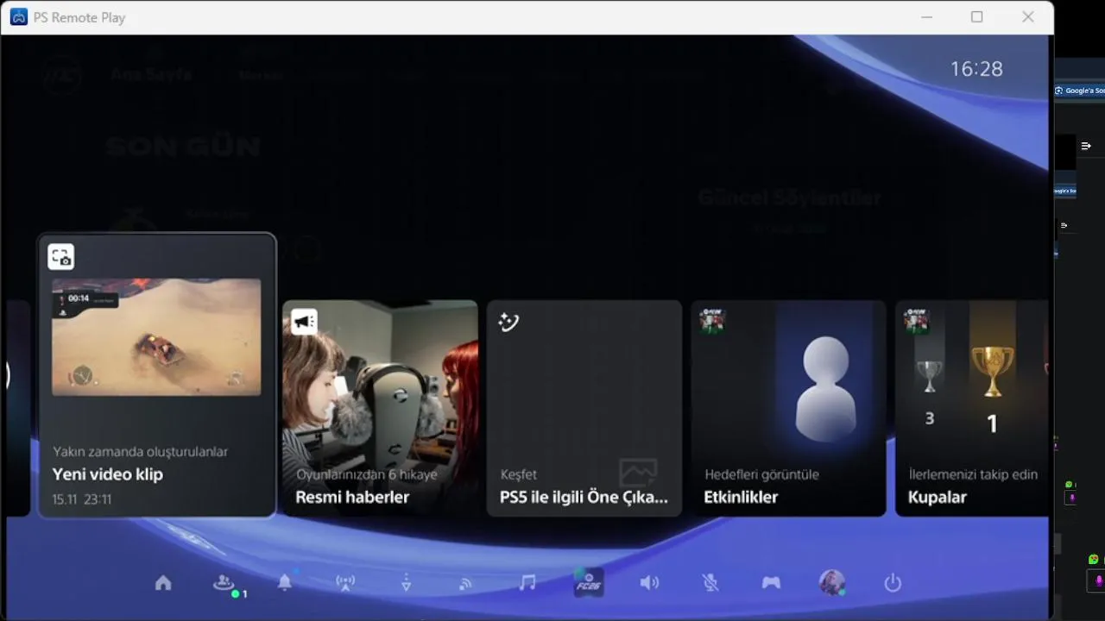The width and height of the screenshot is (1105, 621).
Task: Open downloads and uploads arrow icon
Action: (x=406, y=583)
